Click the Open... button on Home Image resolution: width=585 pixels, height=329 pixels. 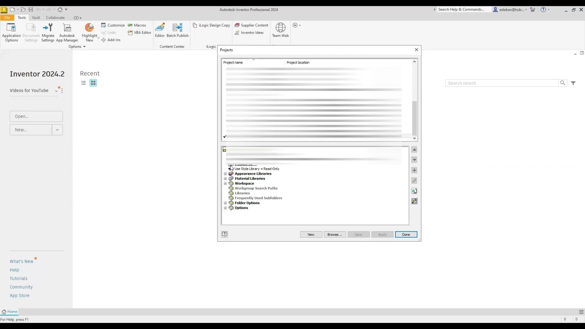pos(36,116)
